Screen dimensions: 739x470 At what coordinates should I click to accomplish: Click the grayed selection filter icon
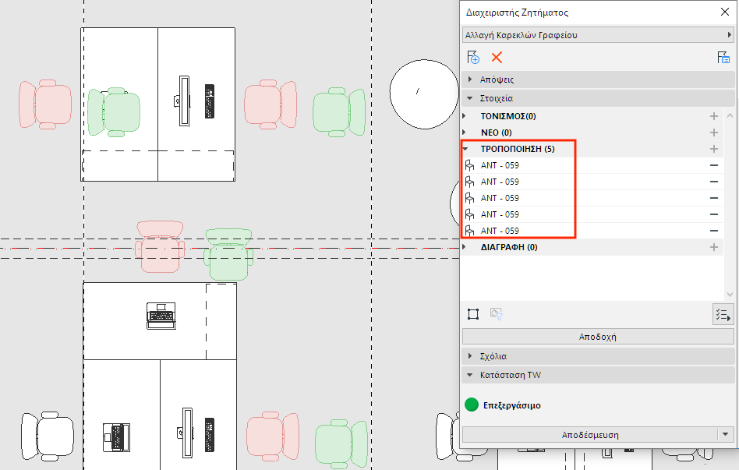click(x=497, y=314)
